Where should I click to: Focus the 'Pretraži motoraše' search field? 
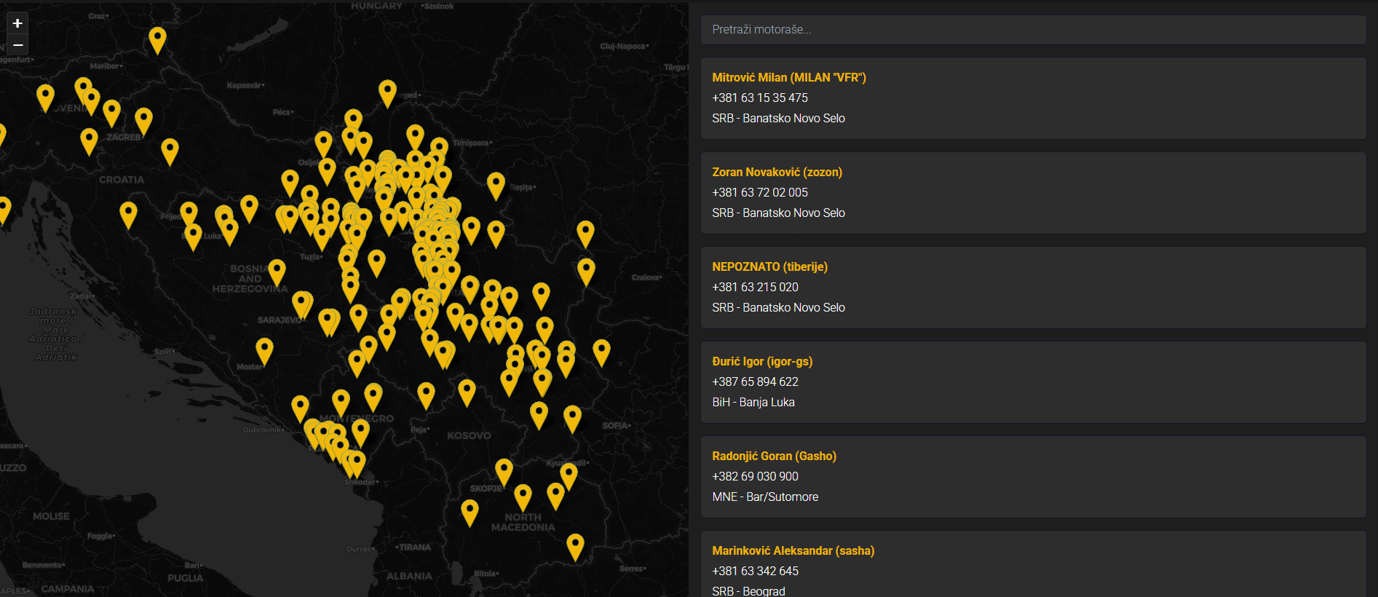pos(1033,30)
